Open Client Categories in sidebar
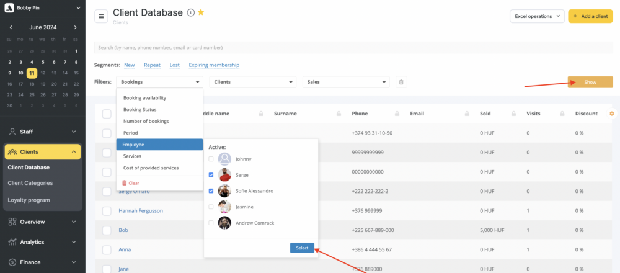620x273 pixels. (30, 183)
